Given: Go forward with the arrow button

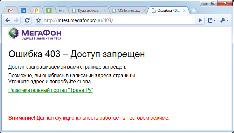Looking at the screenshot, I should 16,20.
